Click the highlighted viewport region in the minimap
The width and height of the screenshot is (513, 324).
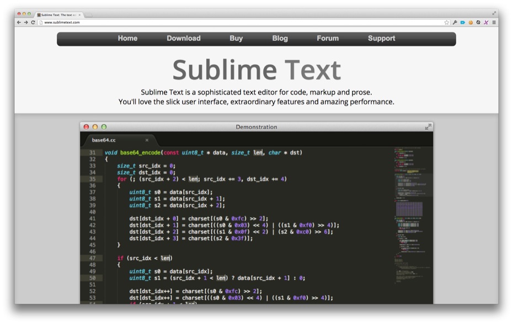[x=413, y=184]
